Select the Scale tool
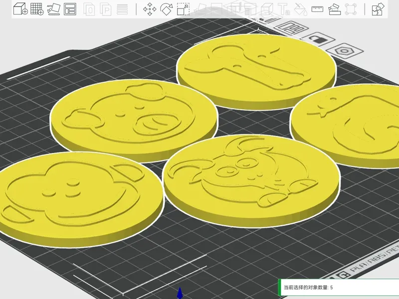 pyautogui.click(x=183, y=9)
